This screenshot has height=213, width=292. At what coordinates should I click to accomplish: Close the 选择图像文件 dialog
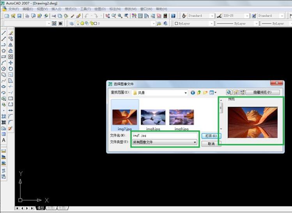point(276,83)
